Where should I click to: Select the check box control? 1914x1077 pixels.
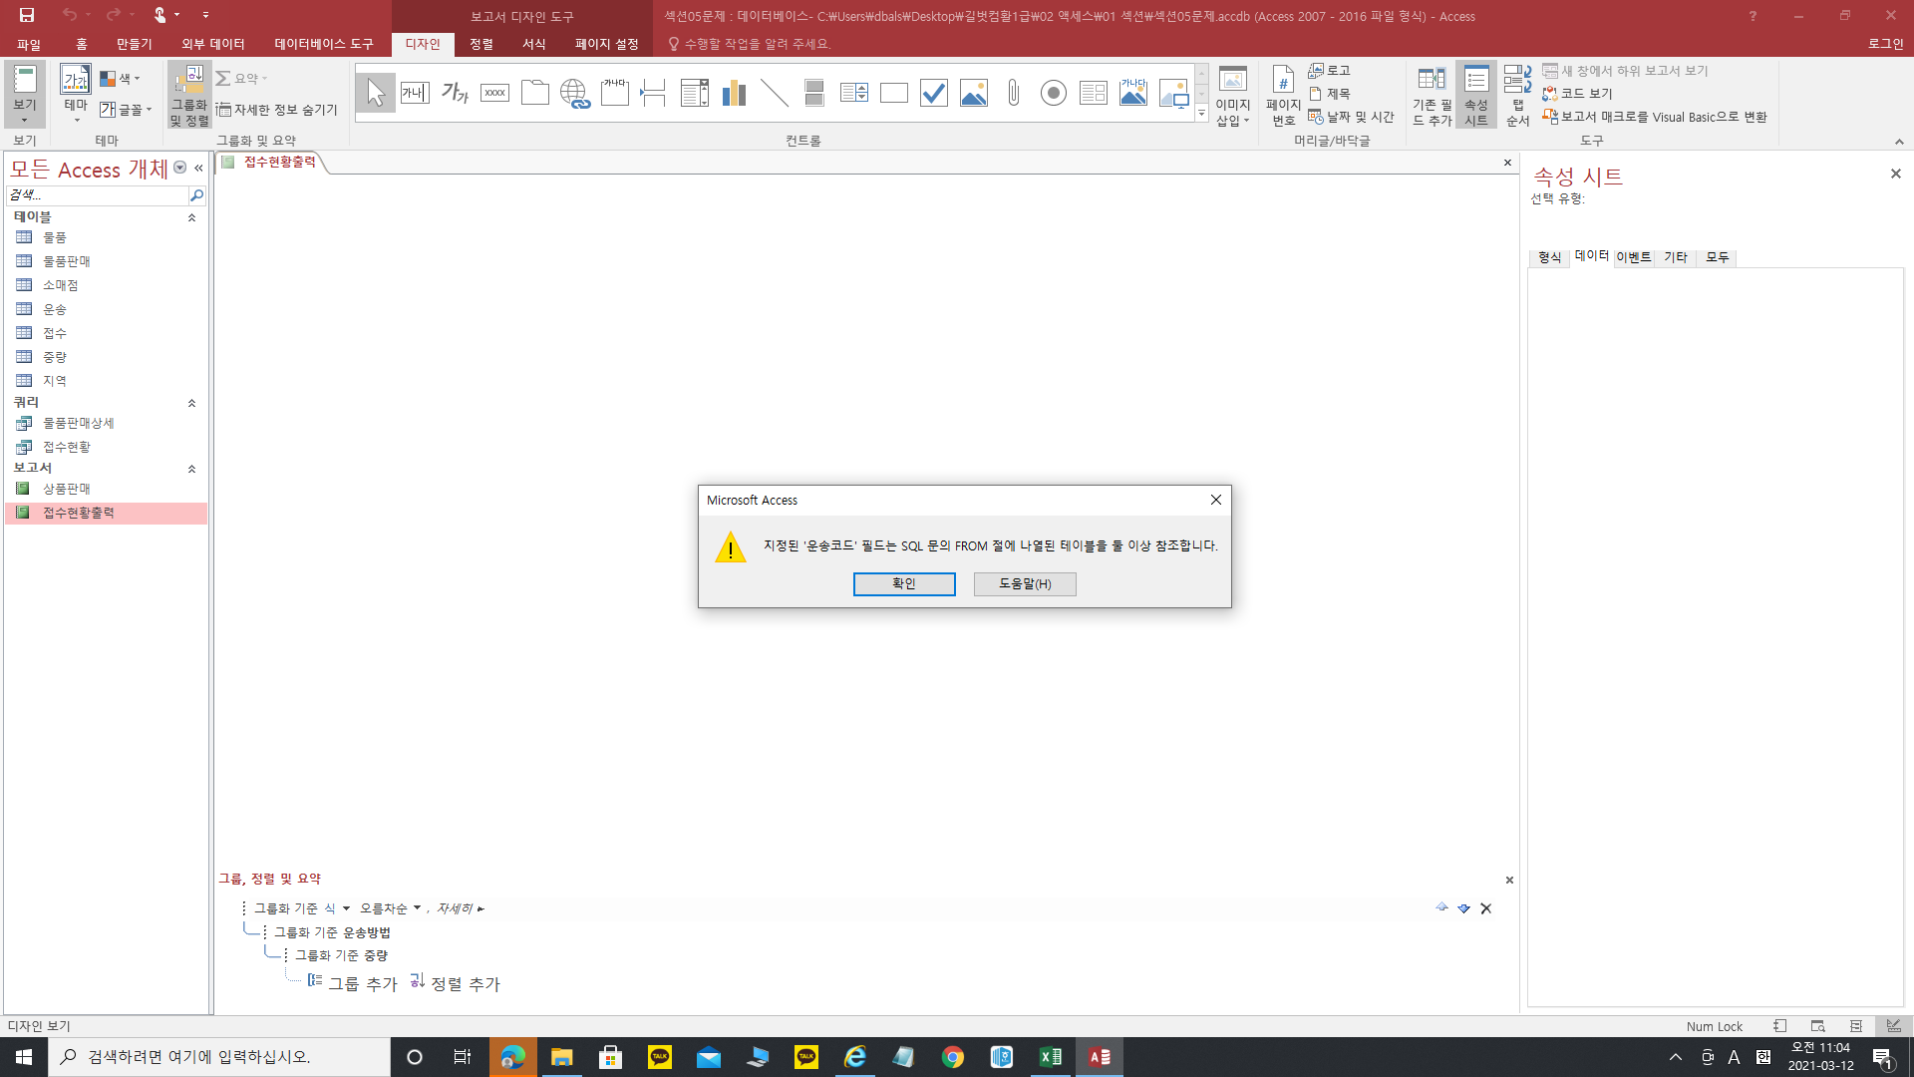point(933,93)
